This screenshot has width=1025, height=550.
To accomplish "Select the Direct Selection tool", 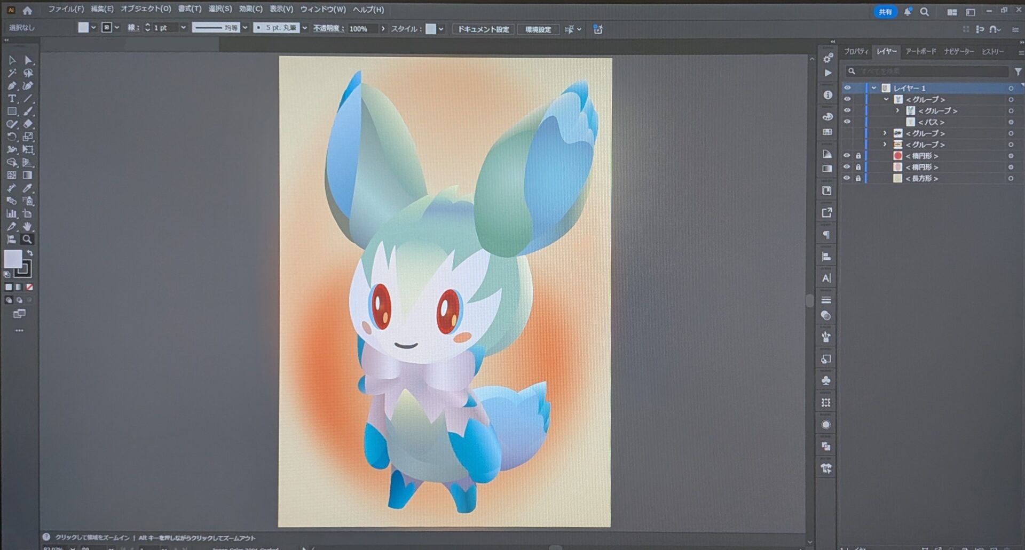I will (28, 60).
